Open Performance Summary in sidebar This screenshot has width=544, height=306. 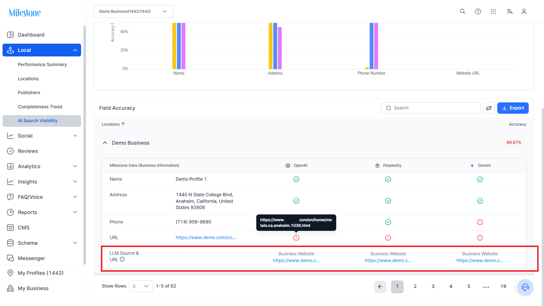tap(42, 64)
